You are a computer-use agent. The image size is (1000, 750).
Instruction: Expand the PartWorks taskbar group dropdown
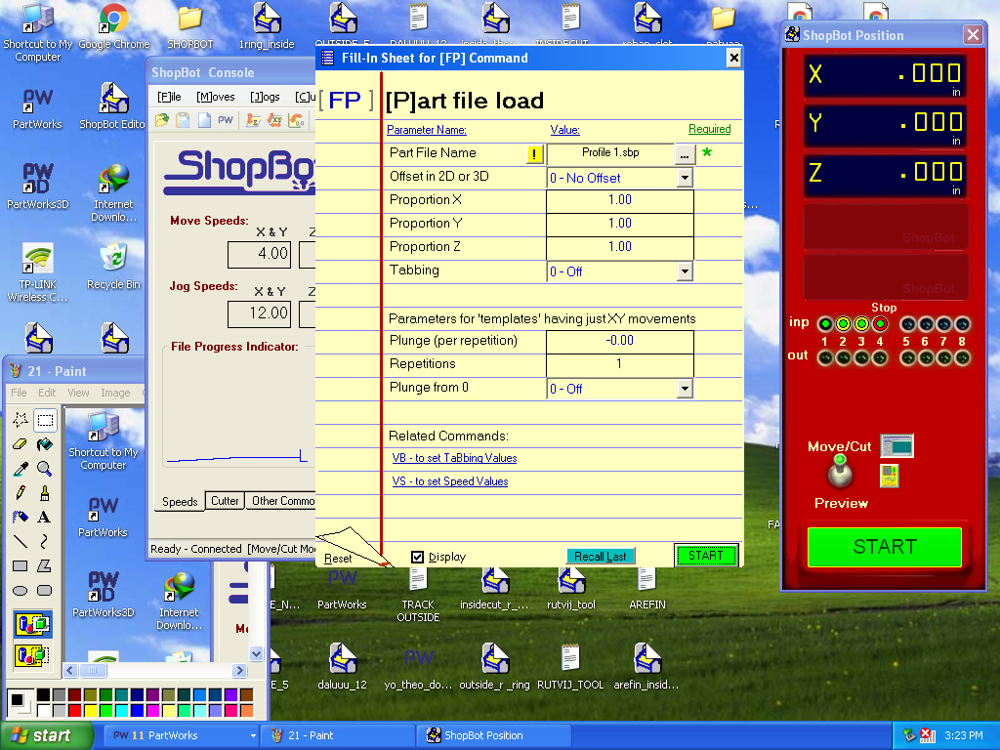click(253, 736)
